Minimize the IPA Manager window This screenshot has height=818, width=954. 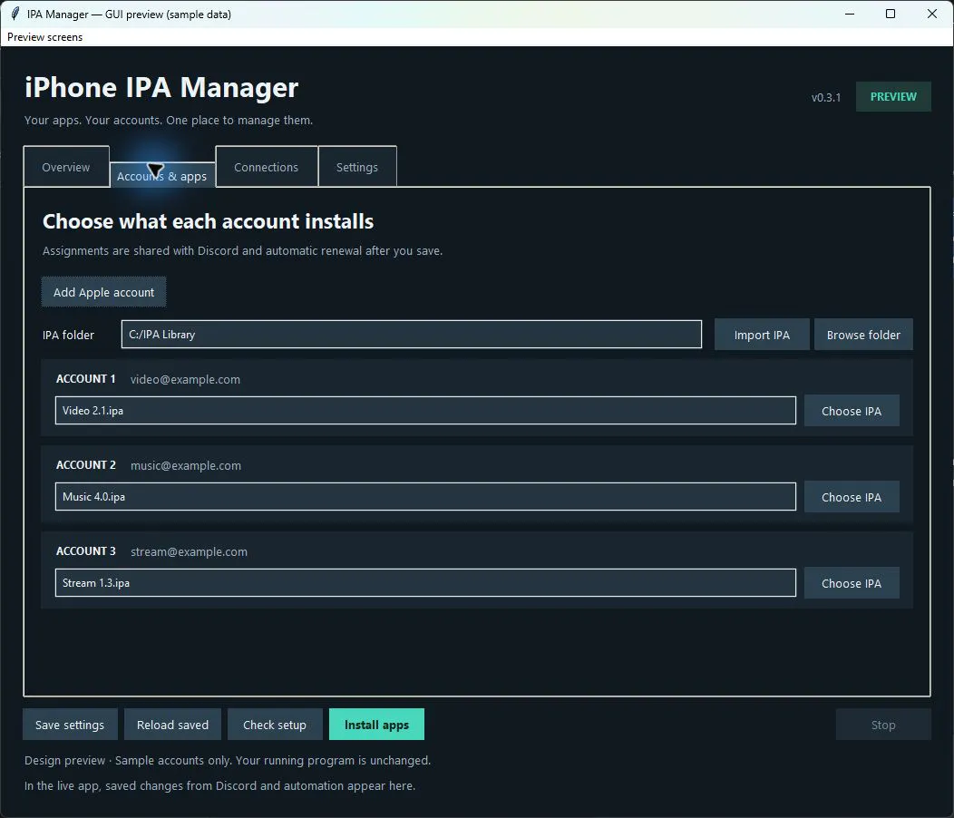point(850,14)
